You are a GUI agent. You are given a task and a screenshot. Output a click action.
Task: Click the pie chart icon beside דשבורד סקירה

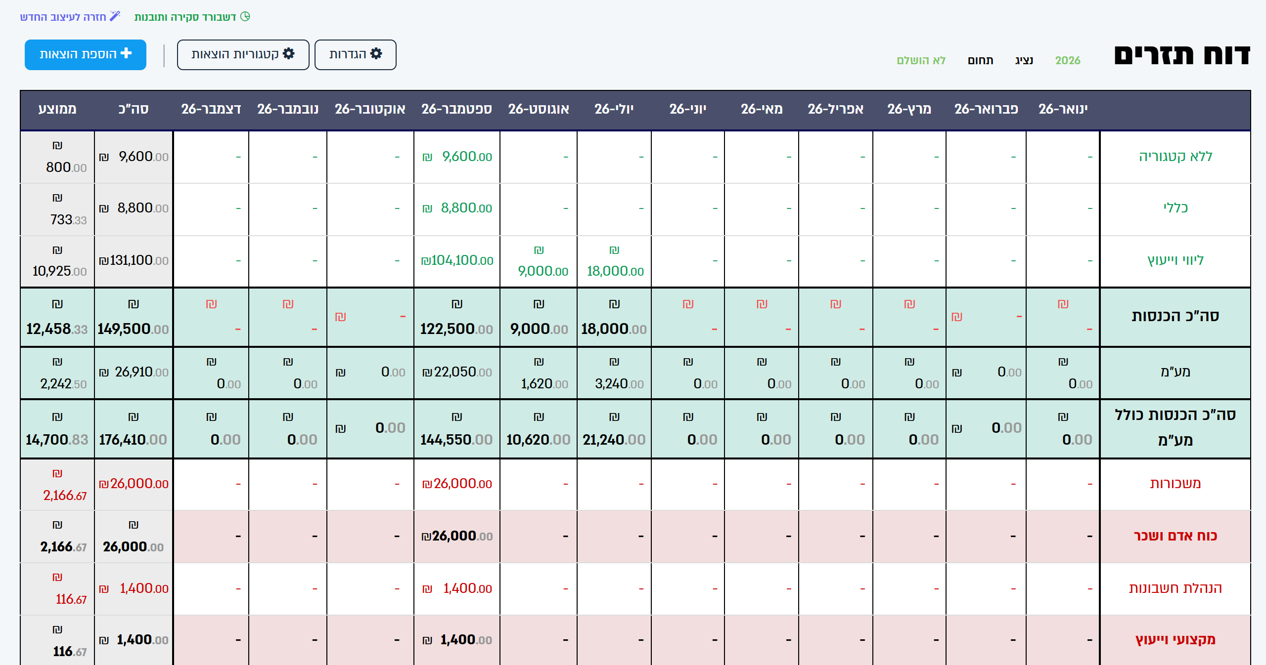click(245, 16)
